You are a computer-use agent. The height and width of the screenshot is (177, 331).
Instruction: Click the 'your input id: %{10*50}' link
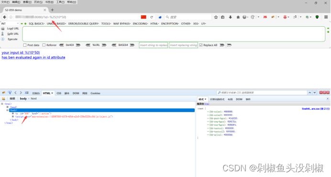point(21,52)
